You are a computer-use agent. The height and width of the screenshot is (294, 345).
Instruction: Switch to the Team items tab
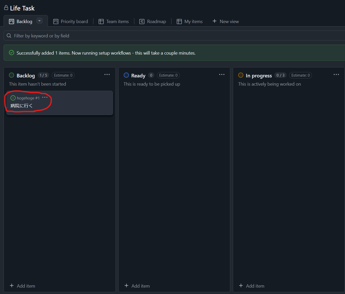114,22
